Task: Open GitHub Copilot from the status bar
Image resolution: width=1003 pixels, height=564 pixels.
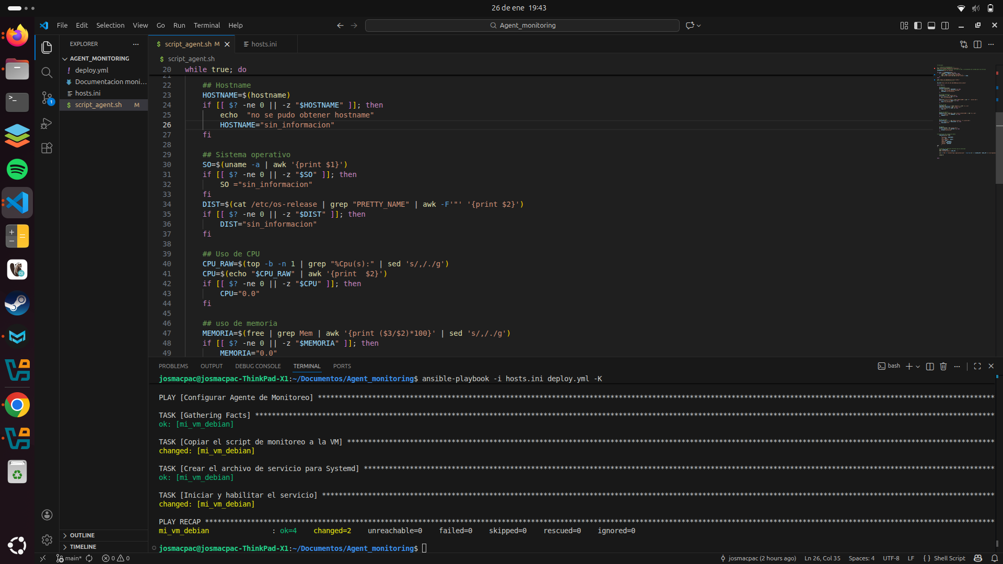Action: [x=977, y=558]
